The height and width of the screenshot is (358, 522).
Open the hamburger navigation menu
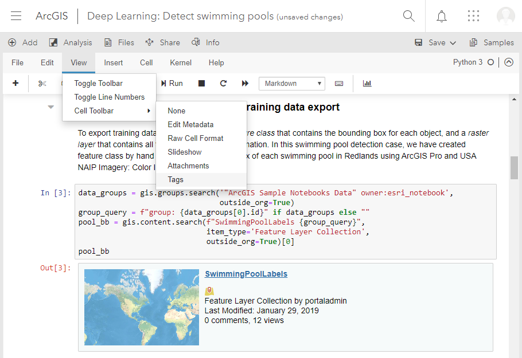click(x=16, y=16)
